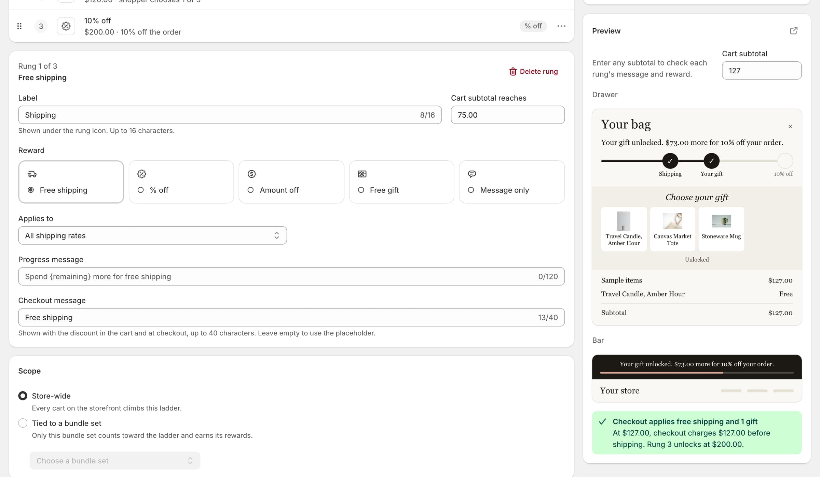Click the Your gift checkmark node
The height and width of the screenshot is (477, 820).
click(711, 161)
